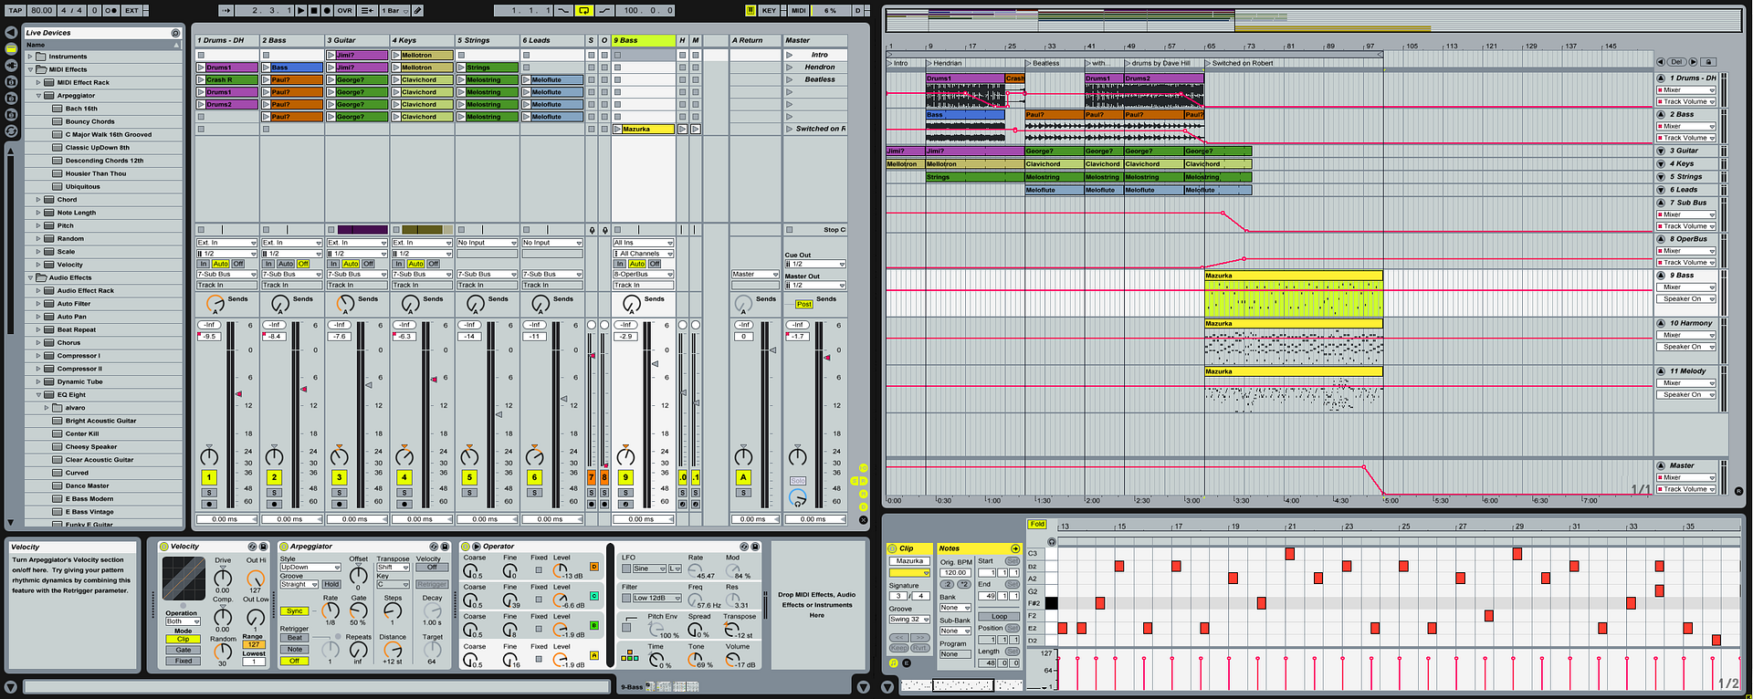Viewport: 1753px width, 699px height.
Task: Click the Arpeggiator save preset icon
Action: 446,547
